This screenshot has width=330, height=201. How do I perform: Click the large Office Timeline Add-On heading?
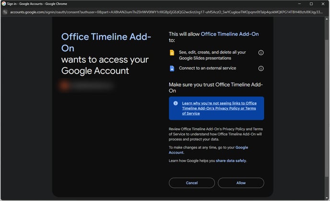coord(106,43)
